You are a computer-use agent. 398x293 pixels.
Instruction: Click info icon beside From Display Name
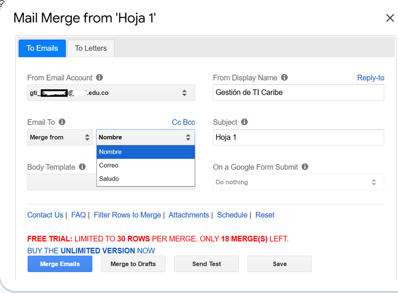click(284, 78)
